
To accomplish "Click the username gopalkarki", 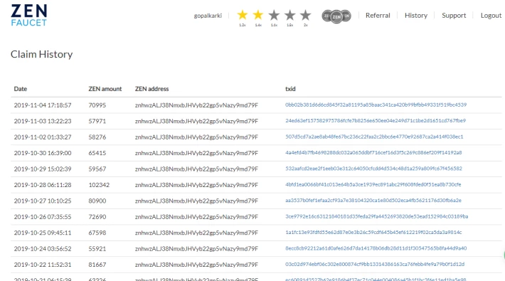I will pyautogui.click(x=208, y=16).
